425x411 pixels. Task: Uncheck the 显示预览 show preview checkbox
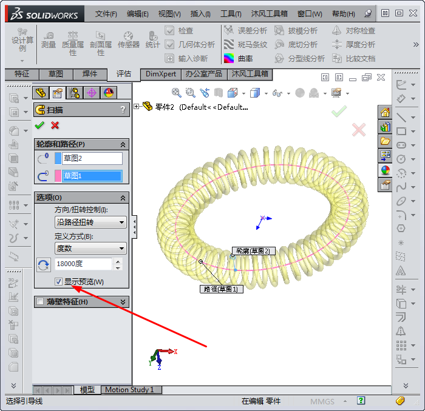click(59, 281)
